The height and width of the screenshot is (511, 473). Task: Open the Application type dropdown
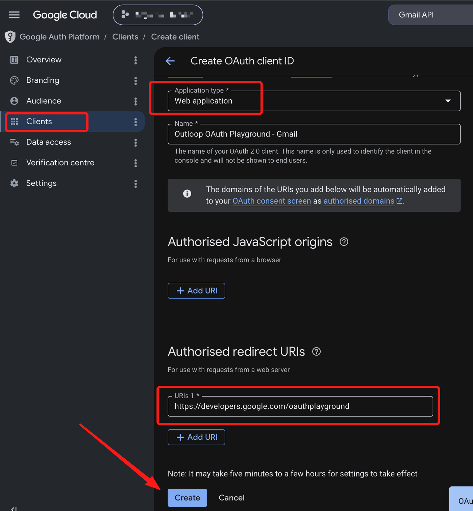(x=314, y=101)
